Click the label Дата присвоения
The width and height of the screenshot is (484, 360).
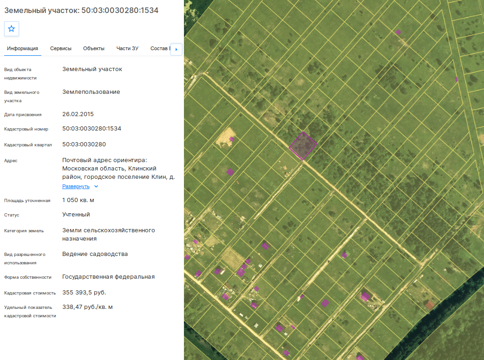click(x=23, y=115)
